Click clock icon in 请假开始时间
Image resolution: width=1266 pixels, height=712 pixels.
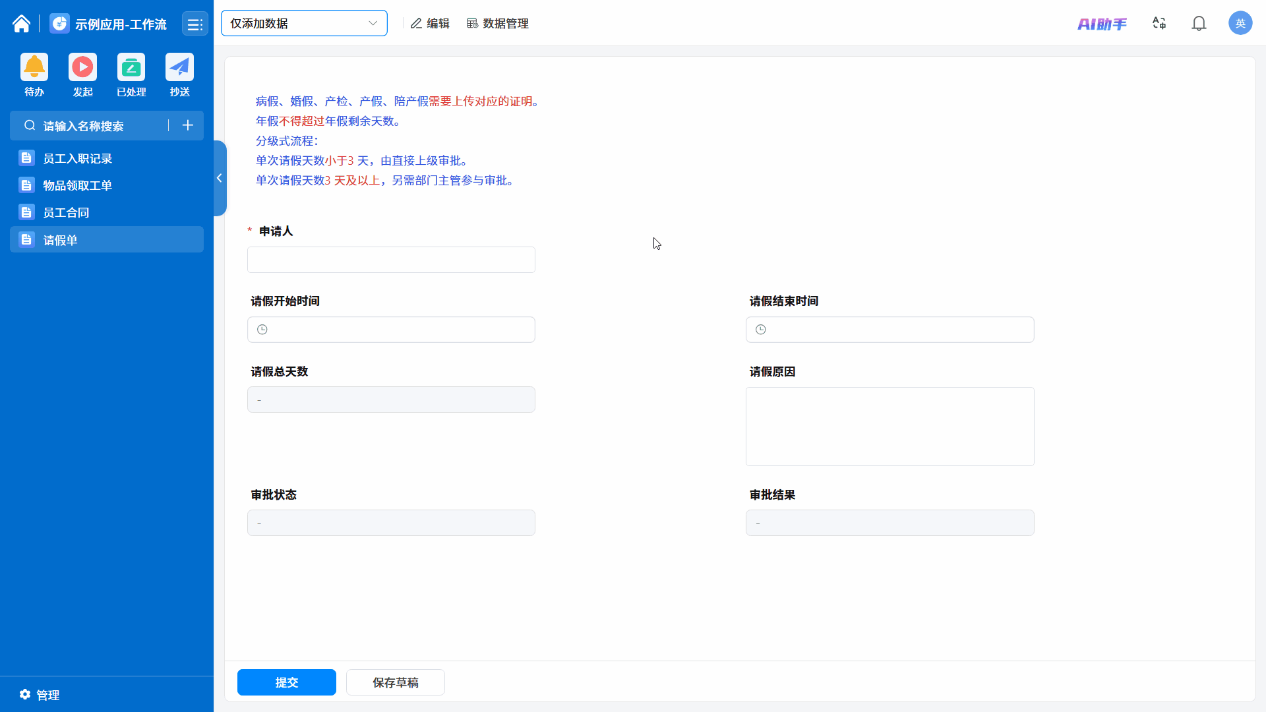tap(262, 330)
